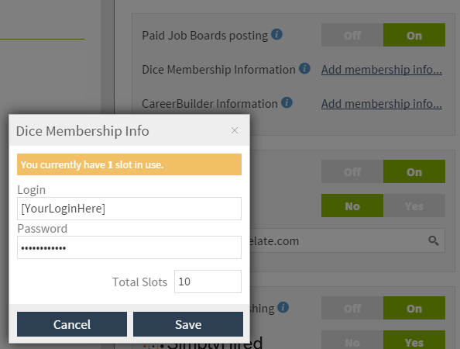Click the second section's Off toggle
The image size is (460, 349).
pyautogui.click(x=352, y=171)
